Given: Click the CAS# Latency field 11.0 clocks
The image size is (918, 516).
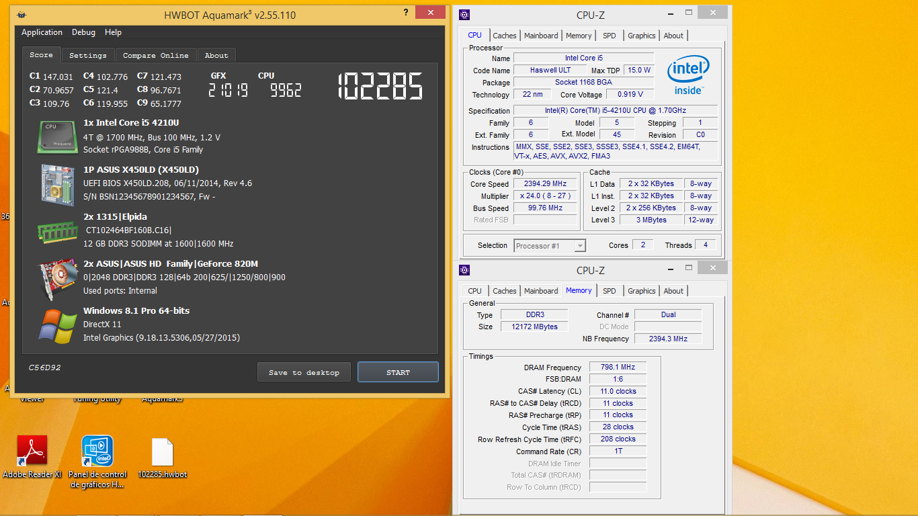Looking at the screenshot, I should 618,392.
